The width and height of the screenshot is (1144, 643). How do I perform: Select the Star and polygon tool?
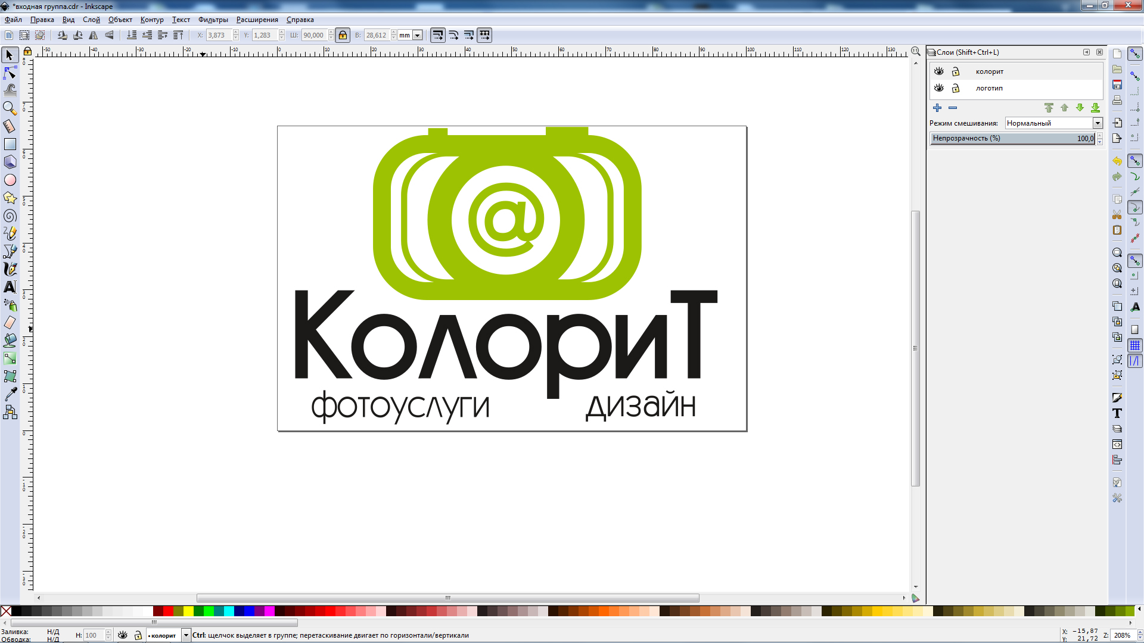(10, 198)
